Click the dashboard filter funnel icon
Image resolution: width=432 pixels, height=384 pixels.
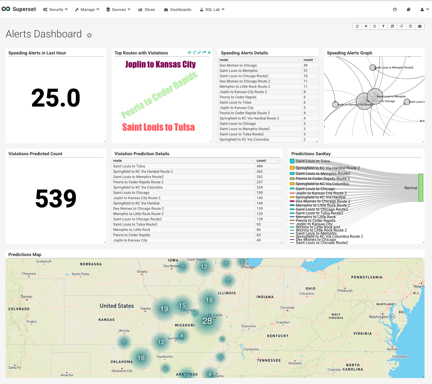(x=383, y=26)
